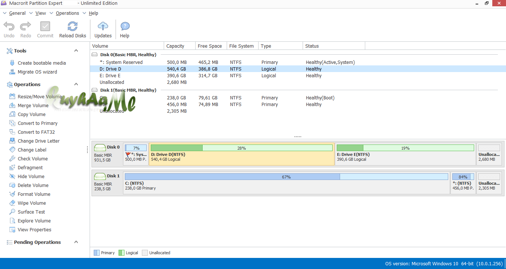
Task: Select the Disk 1 group header row
Action: [298, 90]
